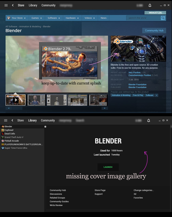Viewport: 172px width, 217px height.
Task: View the interior scene screenshot thumbnail
Action: [77, 100]
